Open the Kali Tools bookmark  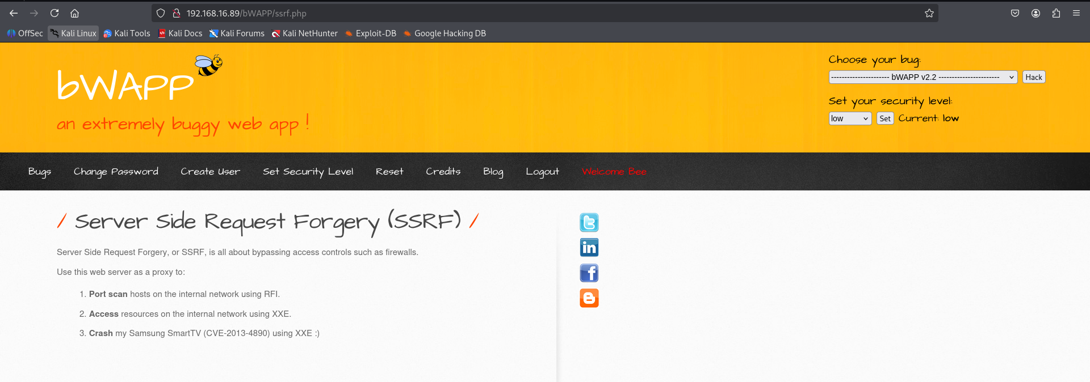[127, 33]
